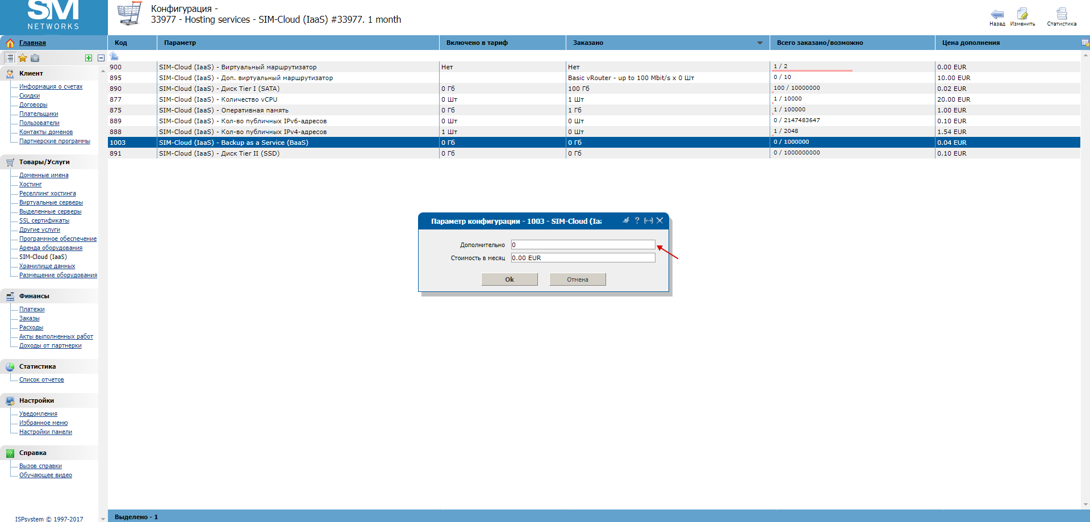Expand all sidebar menu sections with plus
Viewport: 1090px width, 522px height.
89,58
